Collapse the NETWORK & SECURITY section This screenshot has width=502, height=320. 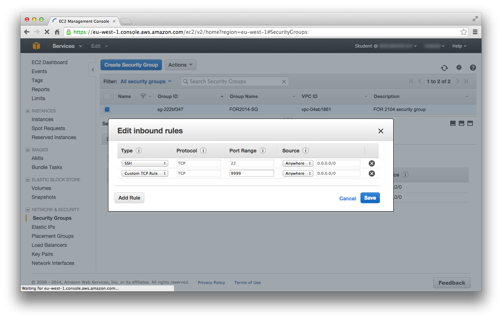28,210
